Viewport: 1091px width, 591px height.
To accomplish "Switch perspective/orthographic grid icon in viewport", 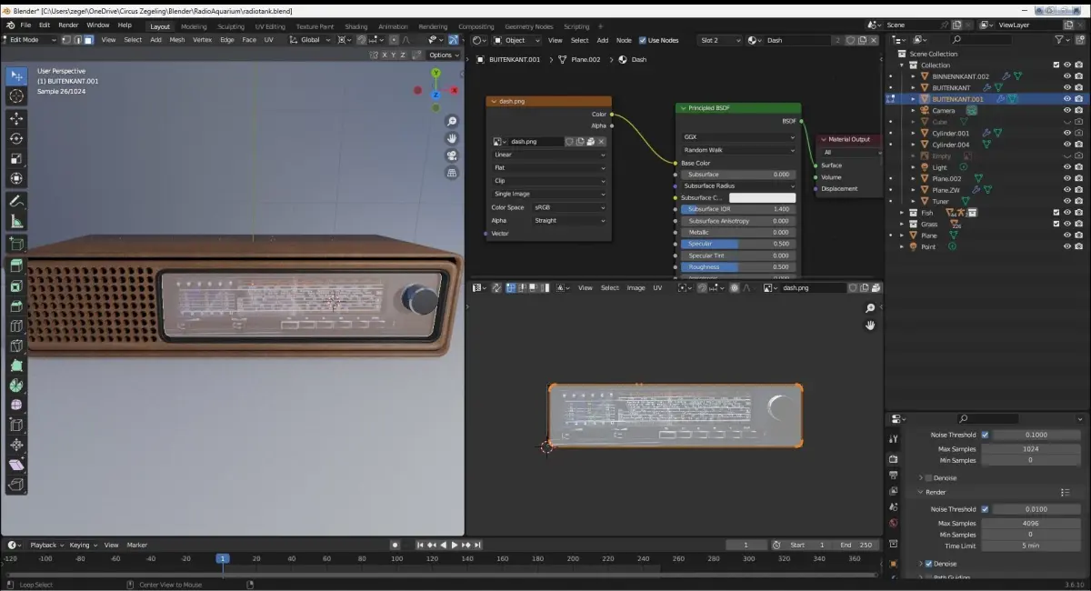I will [452, 173].
